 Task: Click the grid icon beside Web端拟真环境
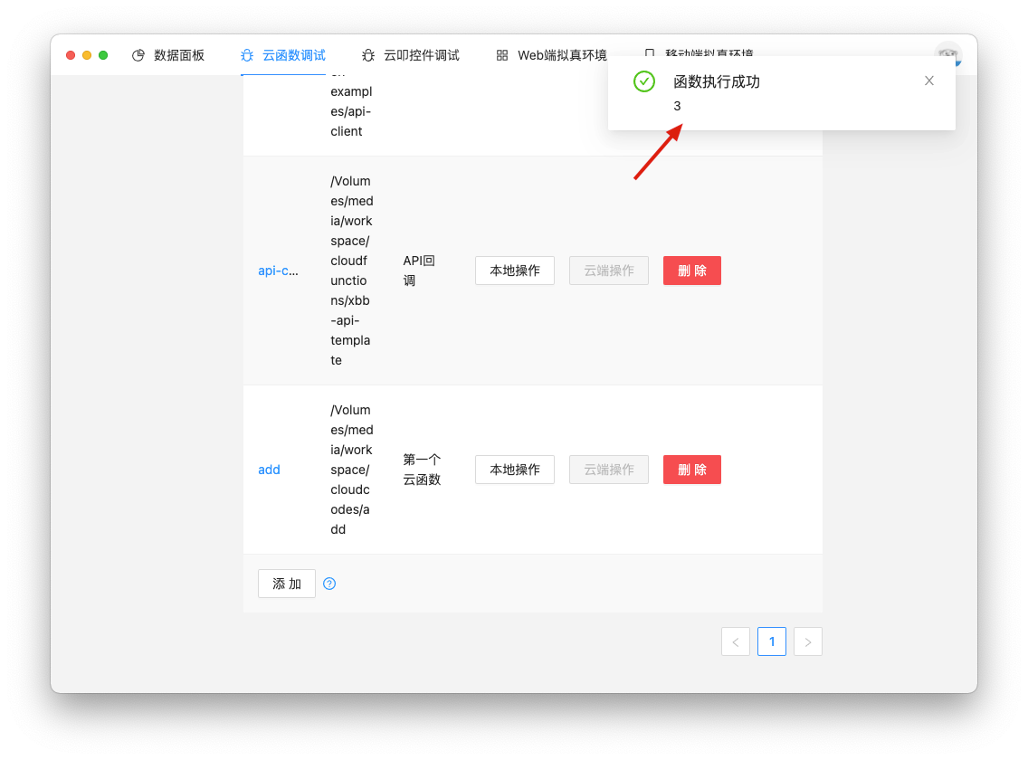(502, 55)
